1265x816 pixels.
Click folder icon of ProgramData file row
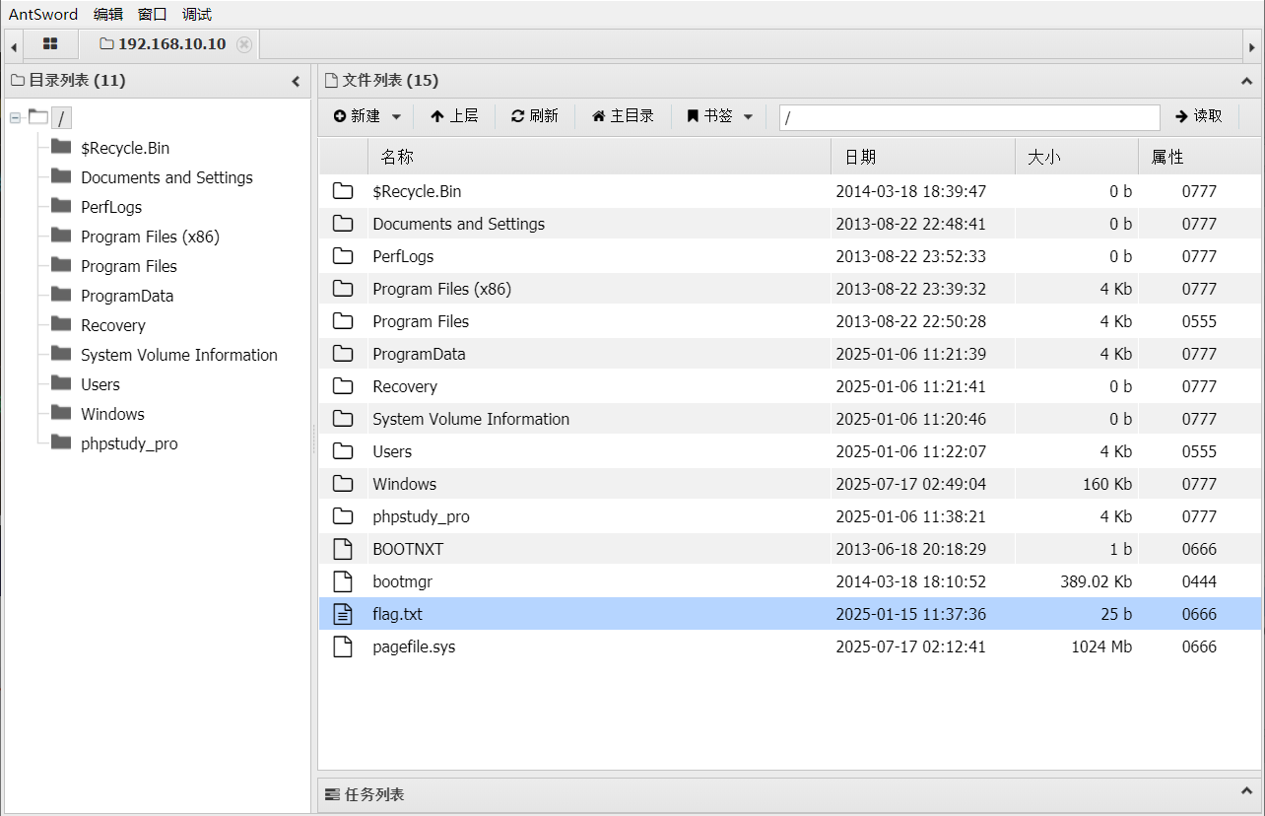pos(343,354)
